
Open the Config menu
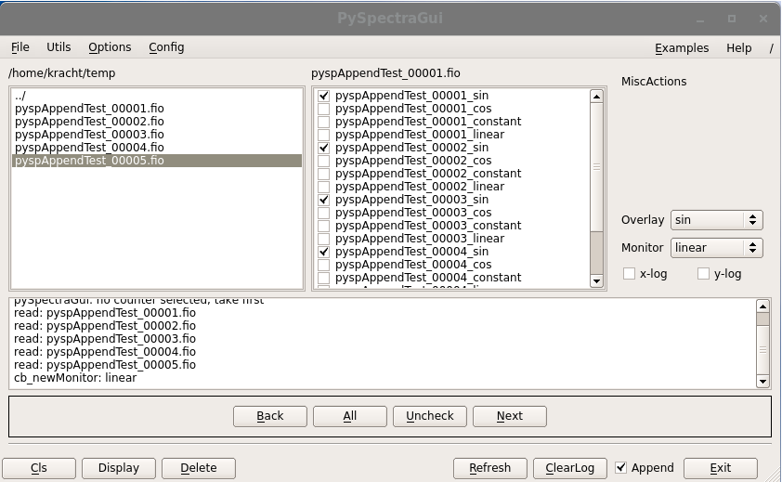tap(166, 47)
